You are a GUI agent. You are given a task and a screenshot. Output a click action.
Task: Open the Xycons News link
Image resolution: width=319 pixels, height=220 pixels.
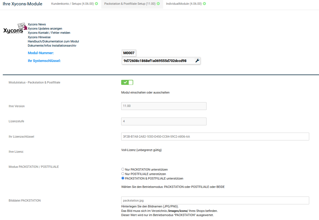[x=37, y=24]
